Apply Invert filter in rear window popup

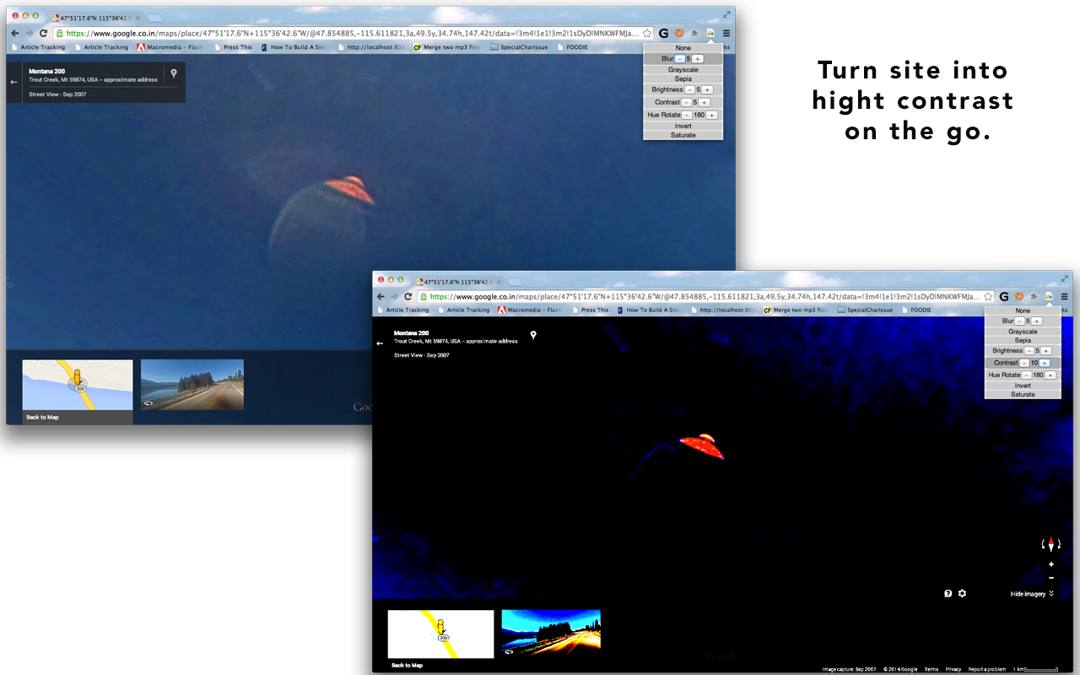683,126
